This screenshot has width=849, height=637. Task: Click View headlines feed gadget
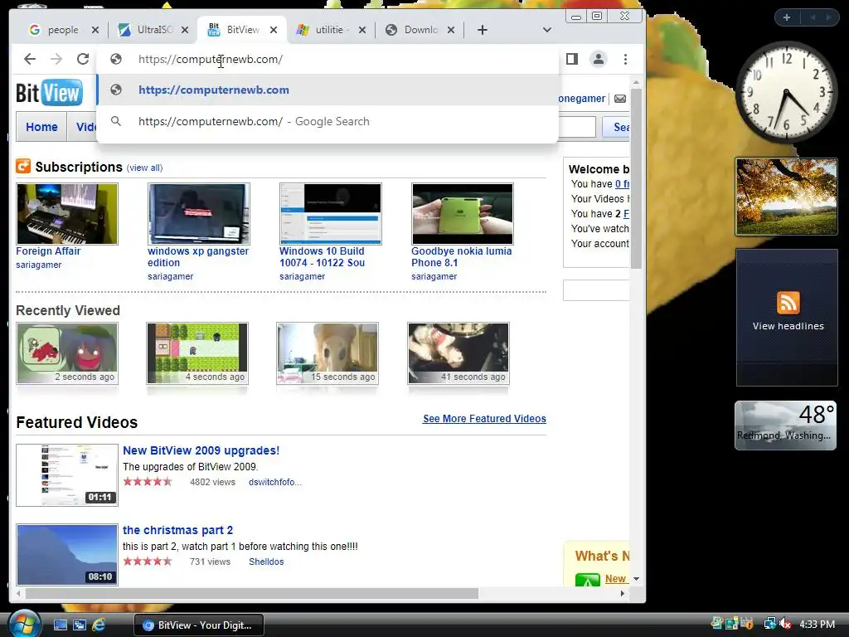[788, 318]
